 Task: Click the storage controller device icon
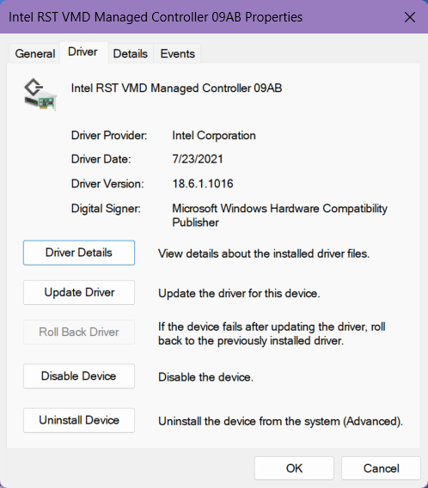click(40, 95)
